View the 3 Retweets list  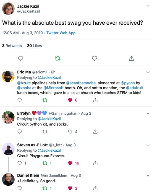[x=12, y=46]
